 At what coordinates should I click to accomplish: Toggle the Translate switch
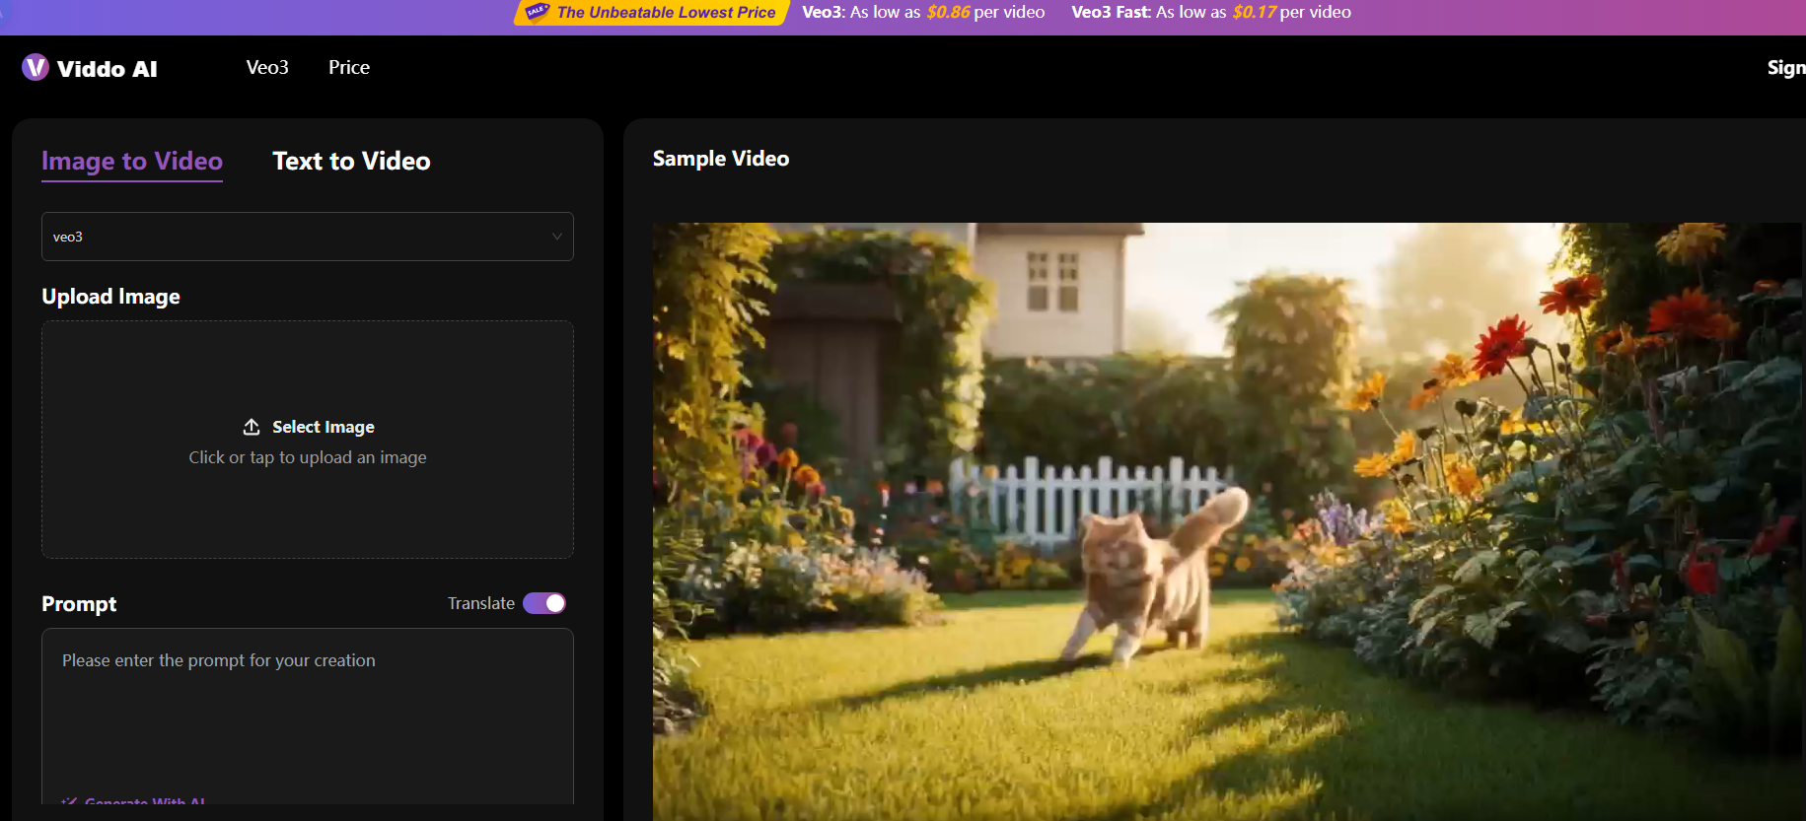[544, 603]
